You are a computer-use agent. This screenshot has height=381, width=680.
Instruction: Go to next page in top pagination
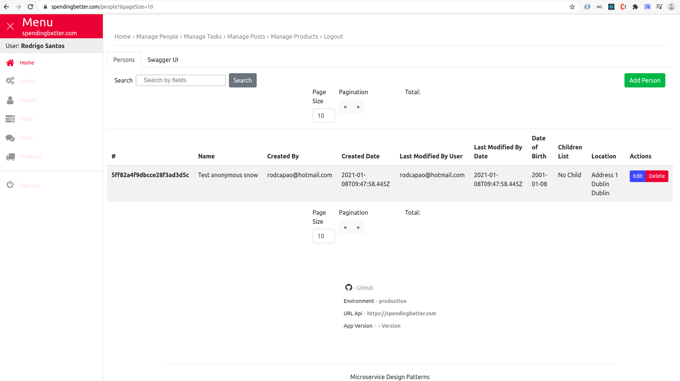coord(358,107)
